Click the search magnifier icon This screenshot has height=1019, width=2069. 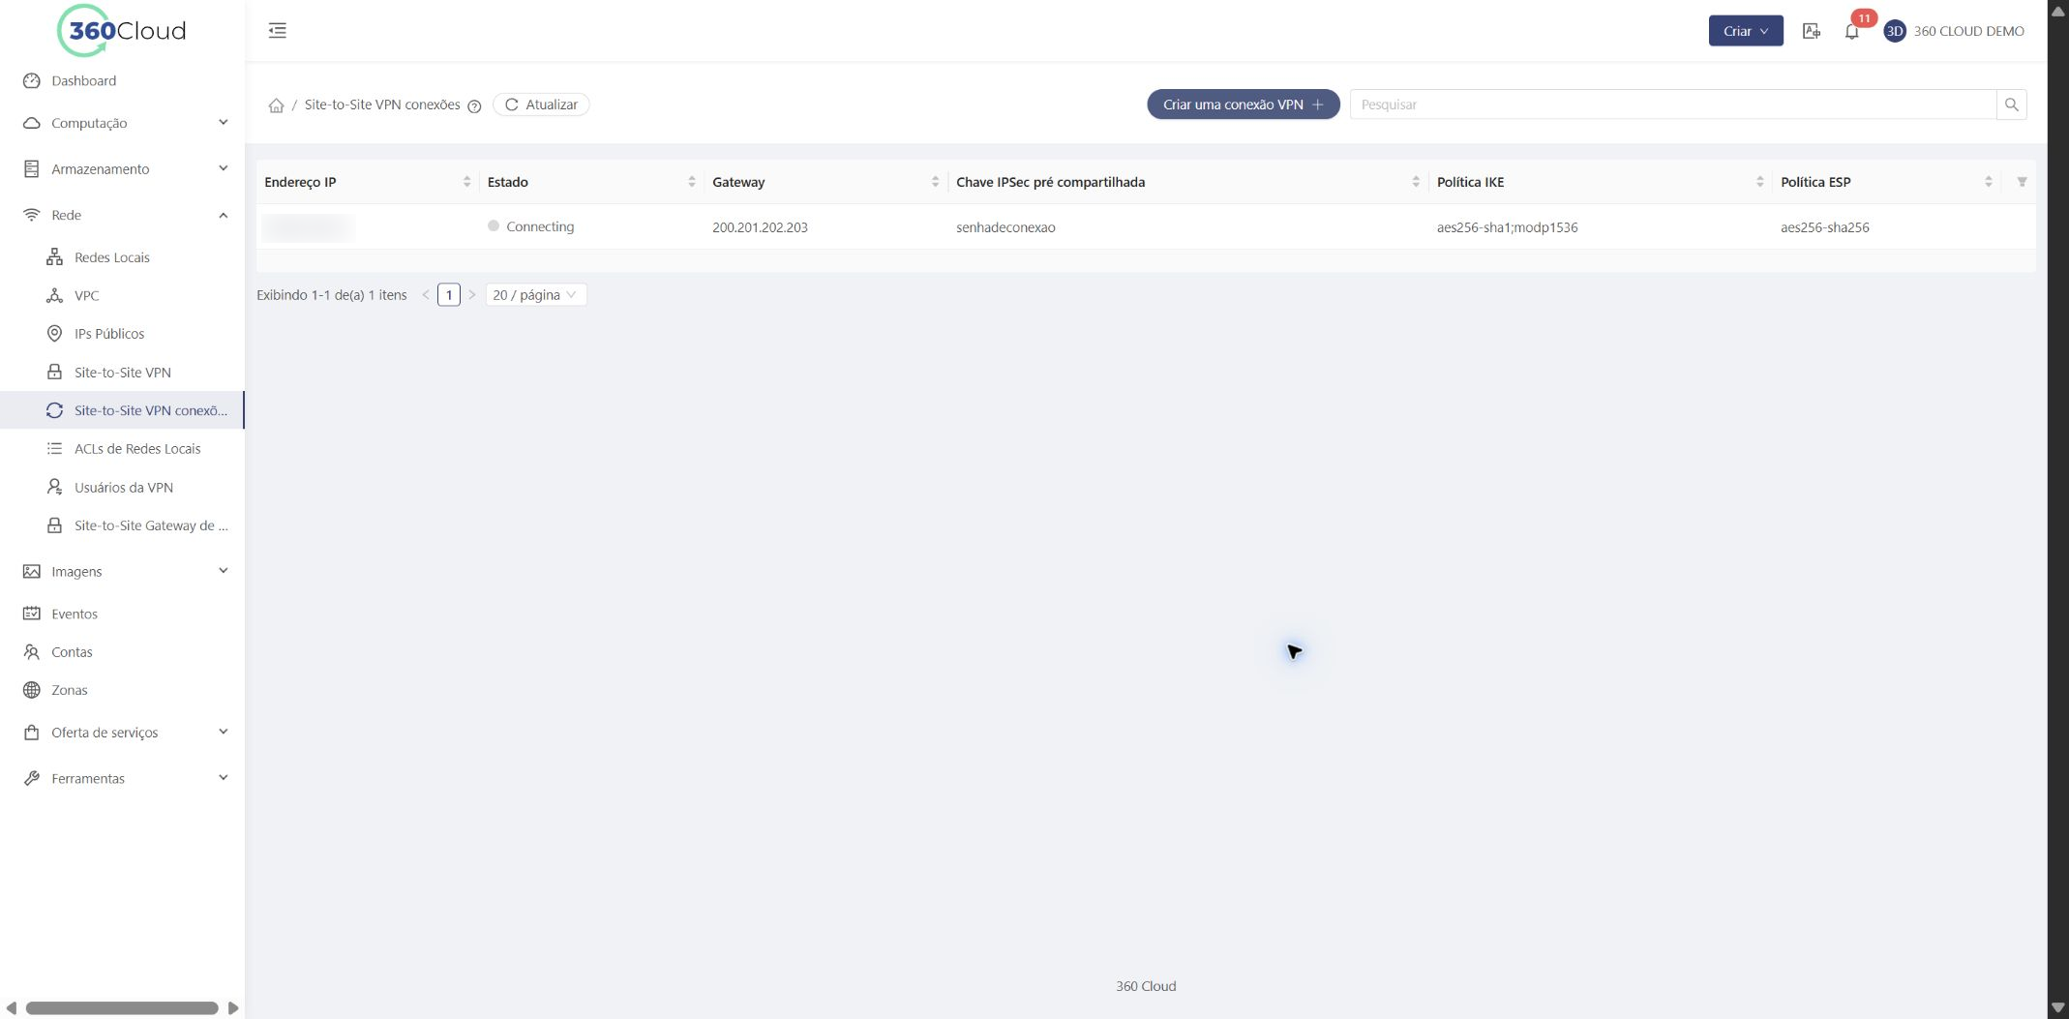(x=2011, y=105)
